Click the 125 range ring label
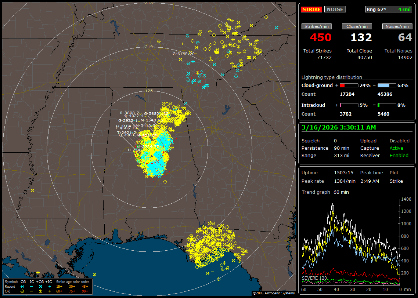This screenshot has height=298, width=418. (149, 91)
